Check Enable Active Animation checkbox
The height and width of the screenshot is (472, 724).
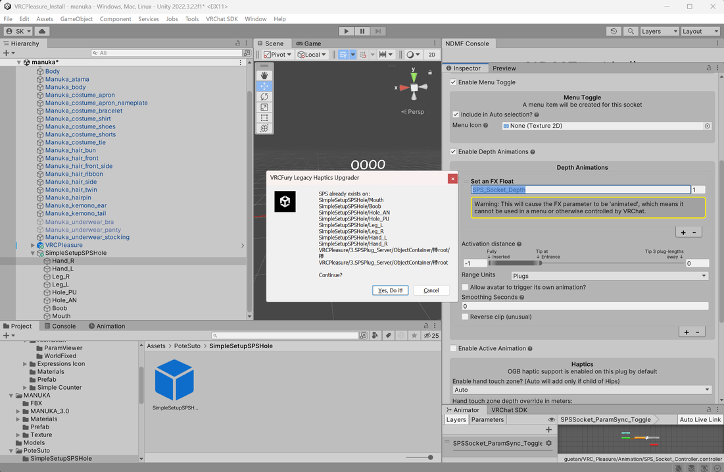tap(454, 348)
